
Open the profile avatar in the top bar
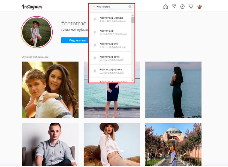200,6
